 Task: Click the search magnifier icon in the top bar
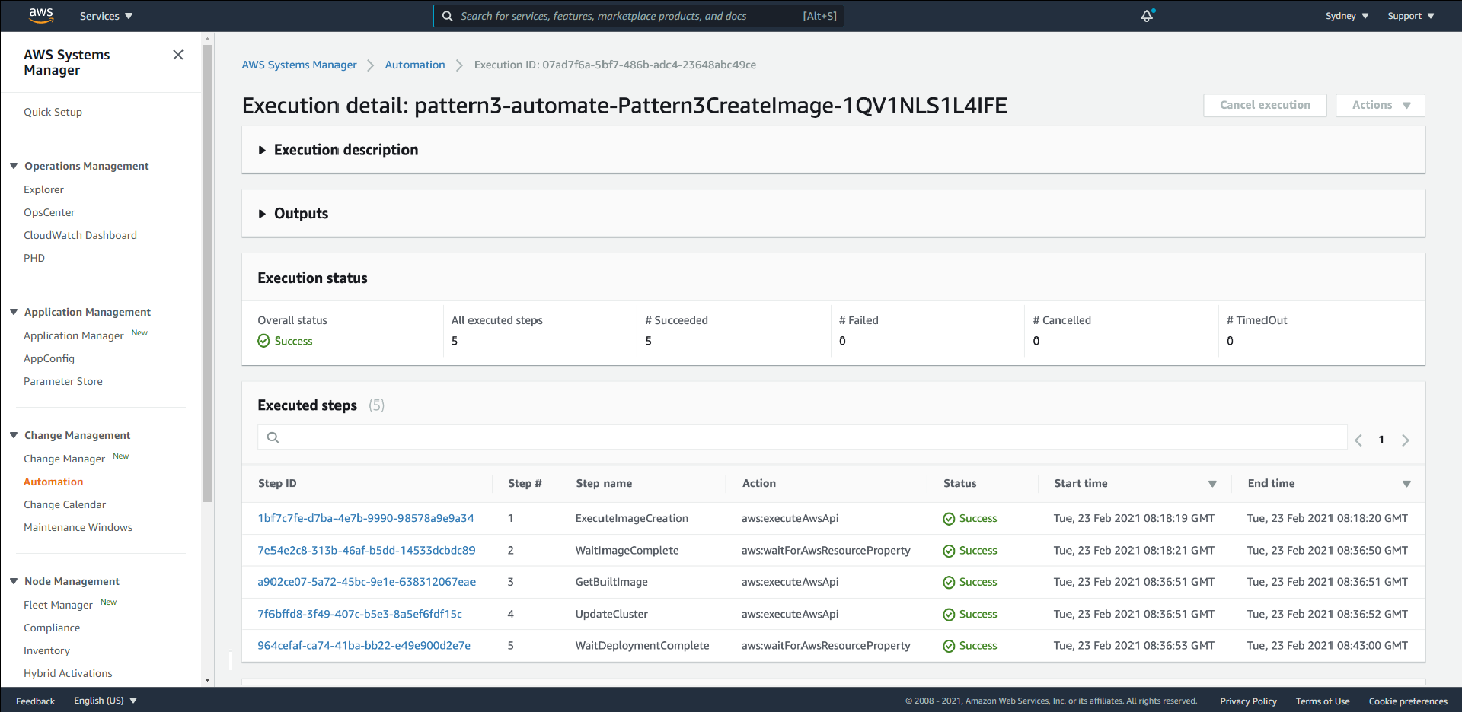[x=447, y=16]
